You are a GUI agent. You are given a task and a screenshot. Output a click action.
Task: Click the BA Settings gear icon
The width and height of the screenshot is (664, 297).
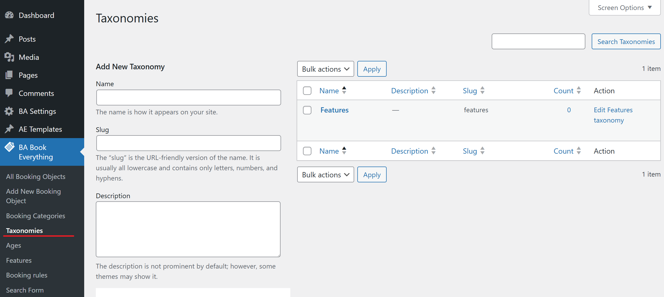pyautogui.click(x=9, y=111)
